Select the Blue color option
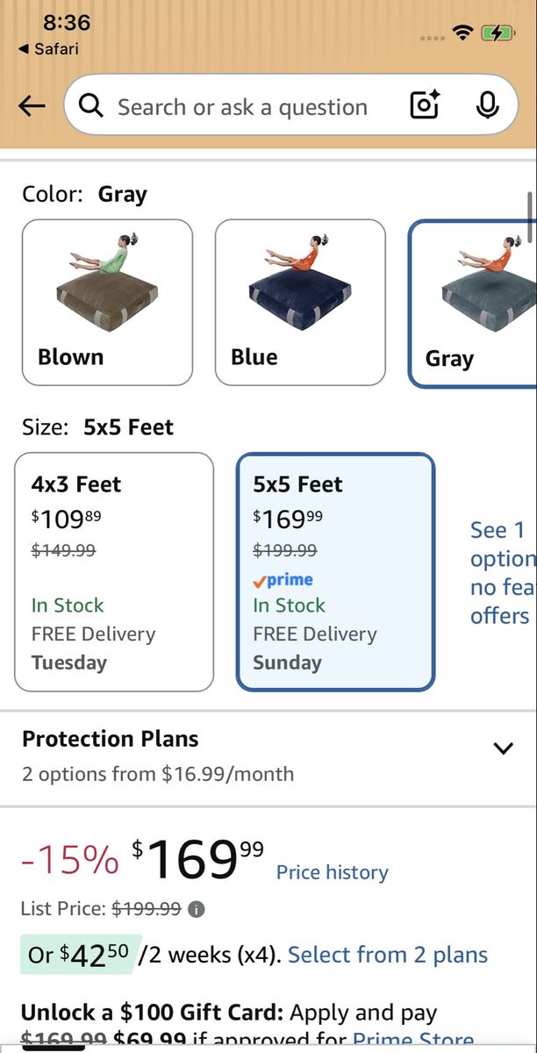537x1053 pixels. (300, 302)
